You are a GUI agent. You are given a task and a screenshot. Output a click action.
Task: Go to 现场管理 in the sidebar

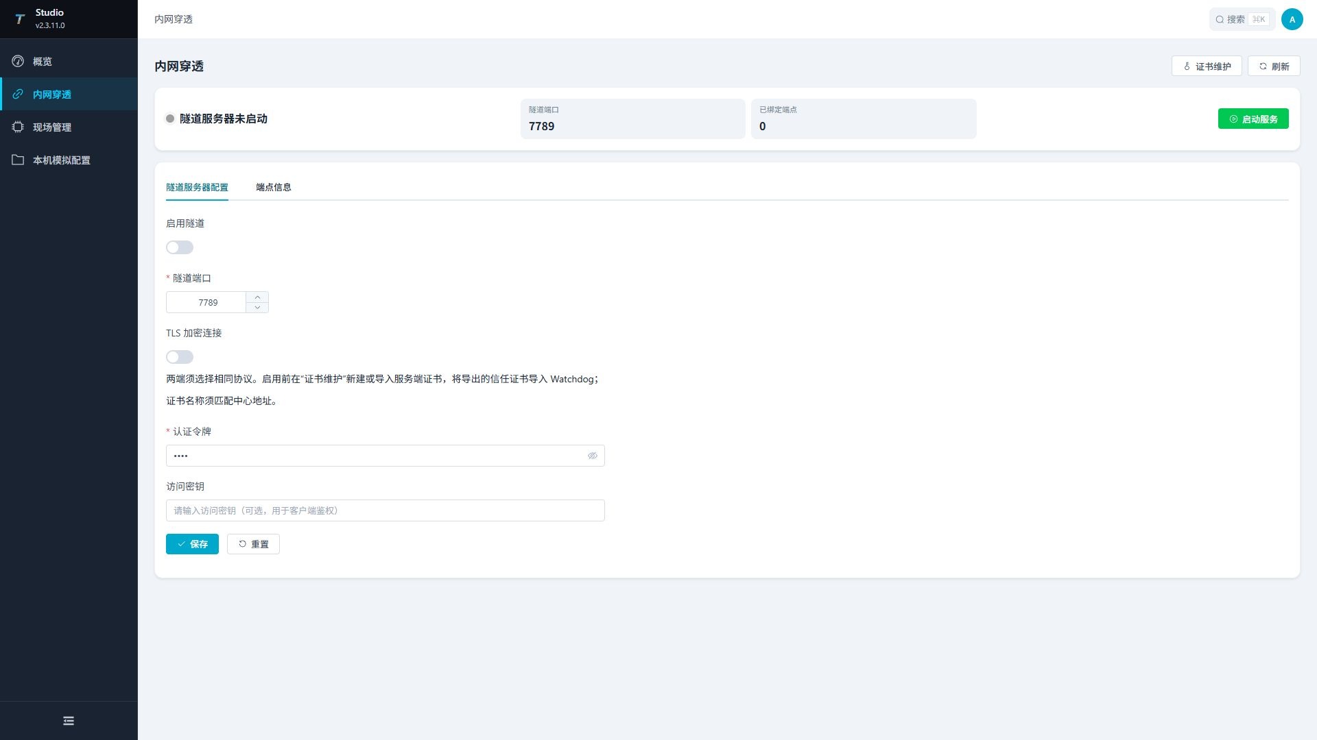pyautogui.click(x=69, y=127)
